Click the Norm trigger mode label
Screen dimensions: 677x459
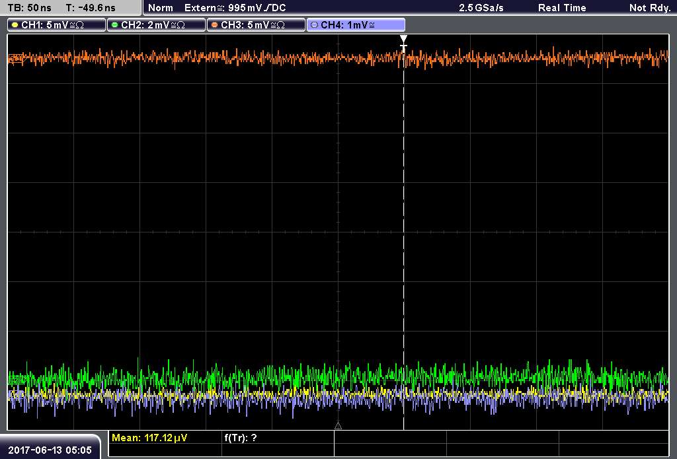tap(161, 8)
